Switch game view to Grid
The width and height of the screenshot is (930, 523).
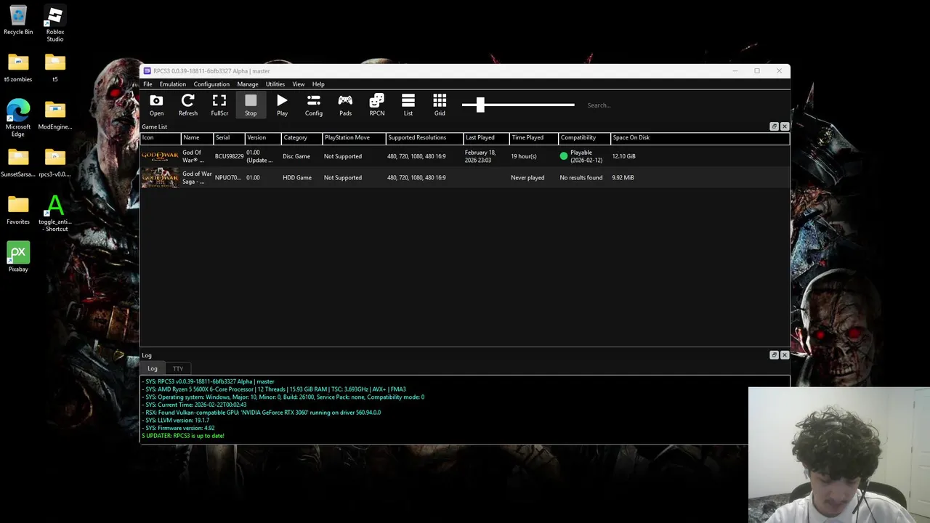tap(440, 105)
